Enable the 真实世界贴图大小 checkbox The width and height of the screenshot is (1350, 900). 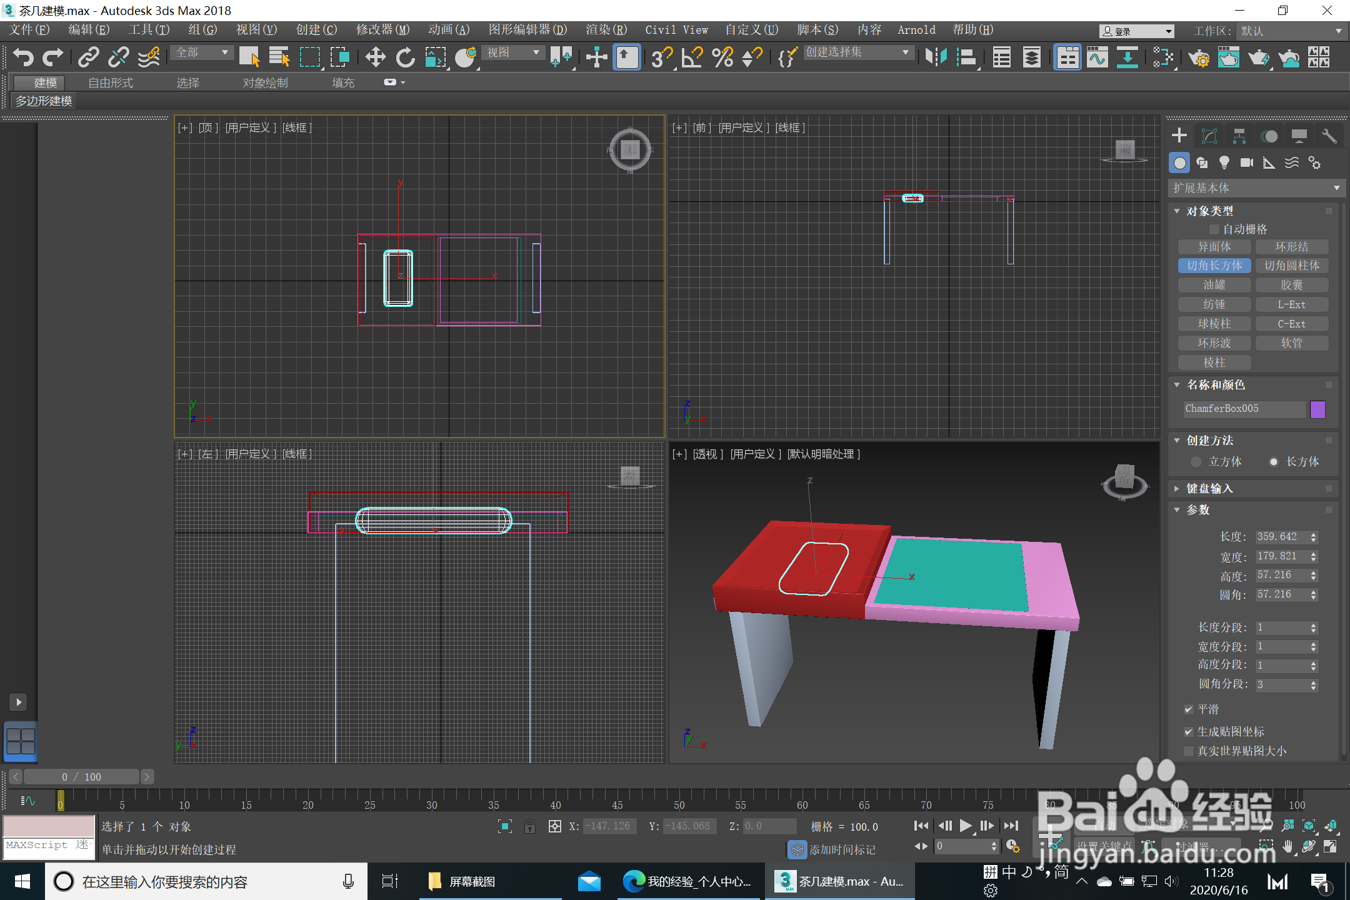click(1189, 751)
